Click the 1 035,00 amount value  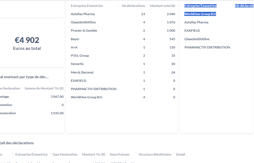57,113
